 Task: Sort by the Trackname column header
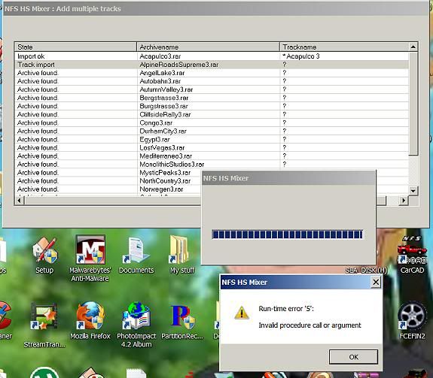point(344,47)
